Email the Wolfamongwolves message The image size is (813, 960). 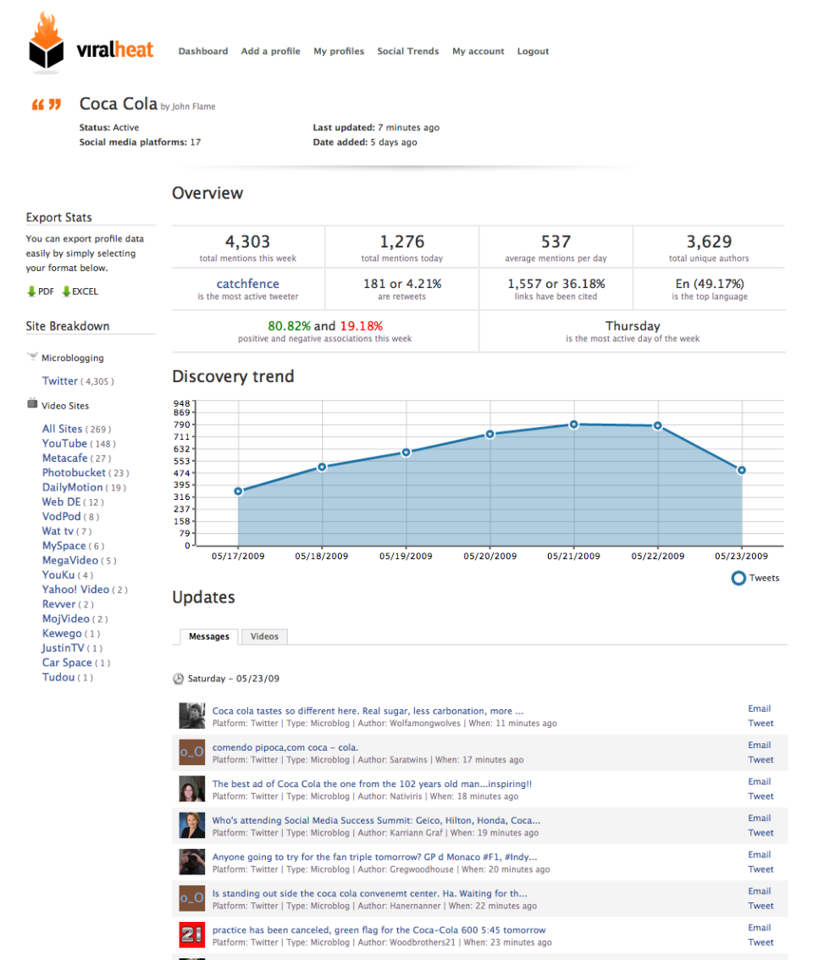(x=759, y=708)
